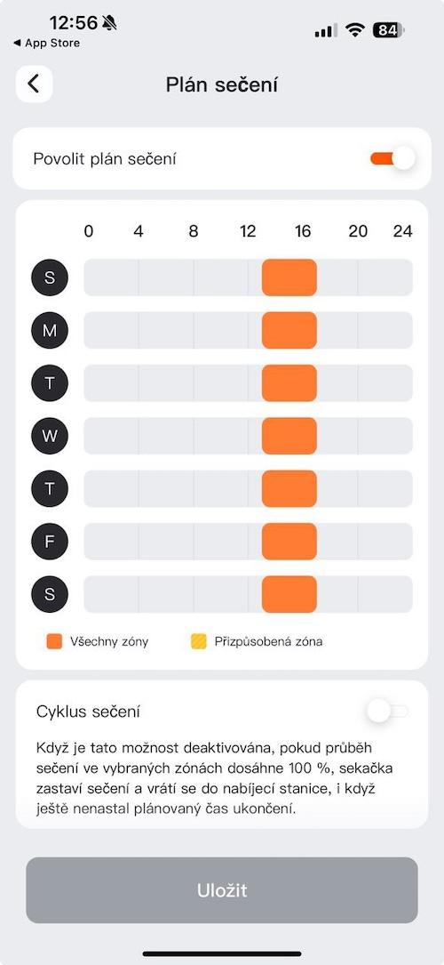This screenshot has height=965, width=444.
Task: Tap the battery indicator in status bar
Action: [x=389, y=29]
